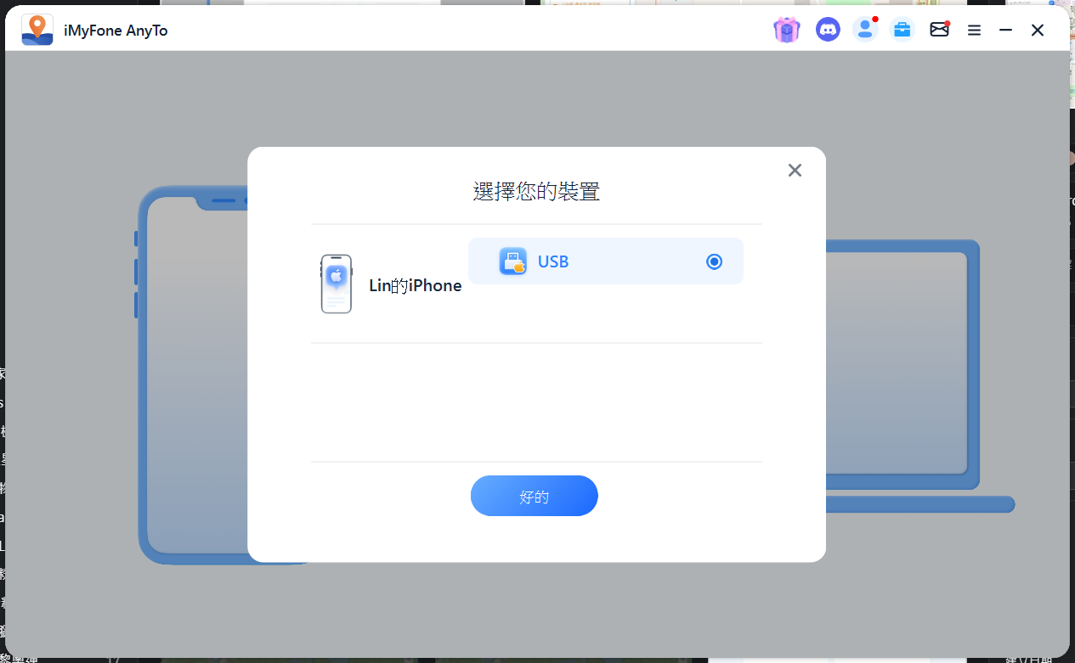Select the Lin的iPhone device name
Image resolution: width=1075 pixels, height=663 pixels.
[415, 286]
